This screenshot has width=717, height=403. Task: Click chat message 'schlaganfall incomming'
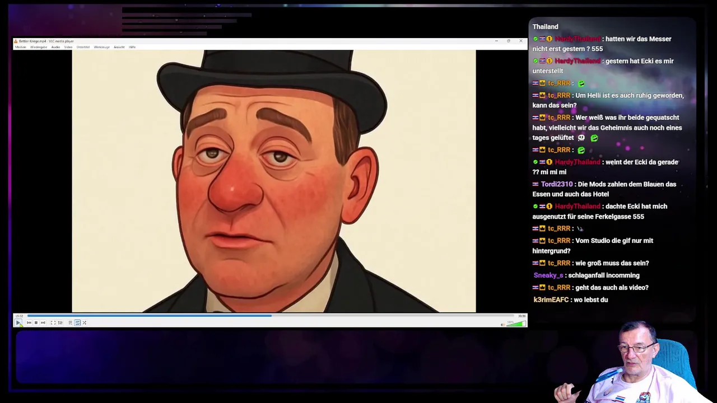(x=604, y=275)
